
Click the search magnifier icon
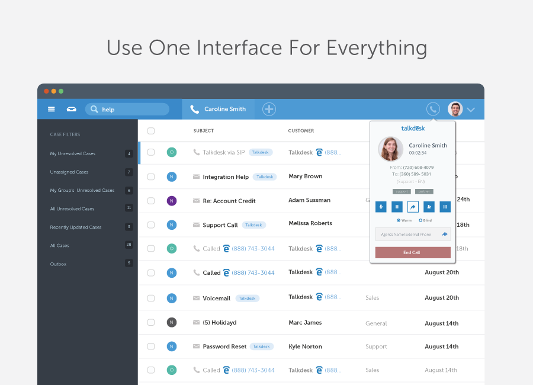point(94,109)
